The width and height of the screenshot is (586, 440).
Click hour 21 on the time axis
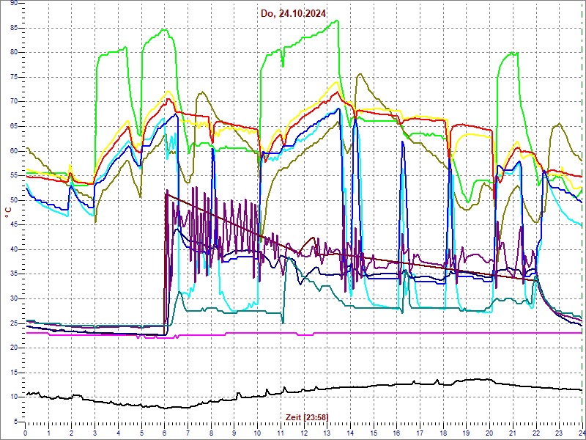[x=512, y=433]
